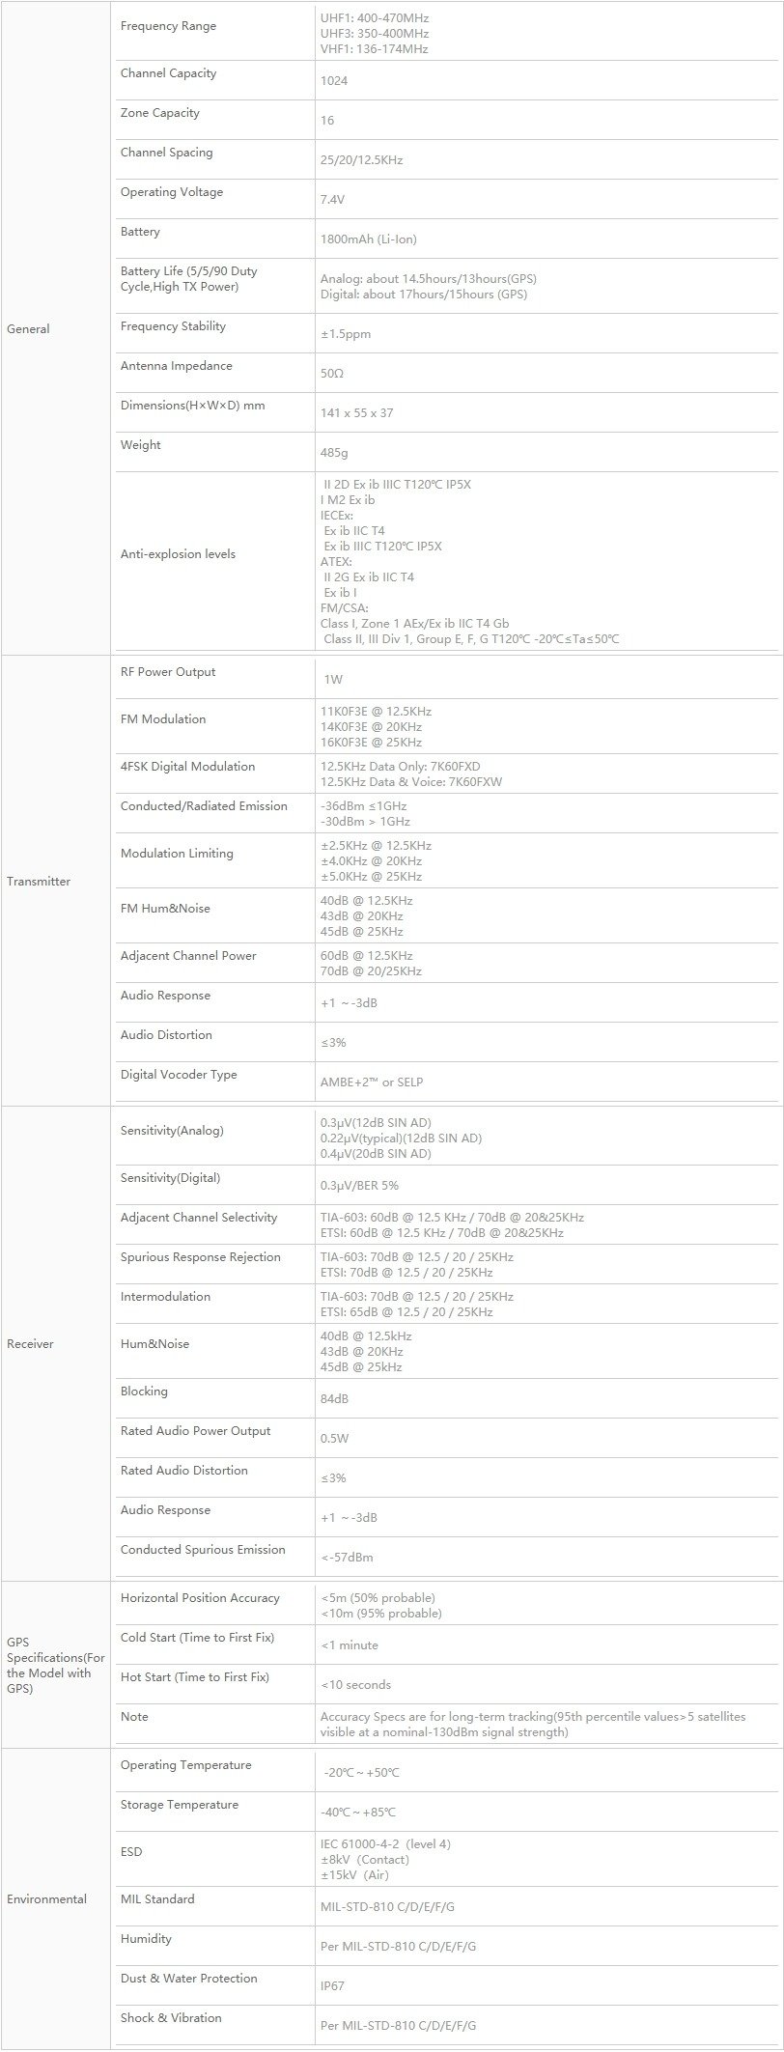
Task: Click the Environmental section header cell
Action: tap(56, 1898)
